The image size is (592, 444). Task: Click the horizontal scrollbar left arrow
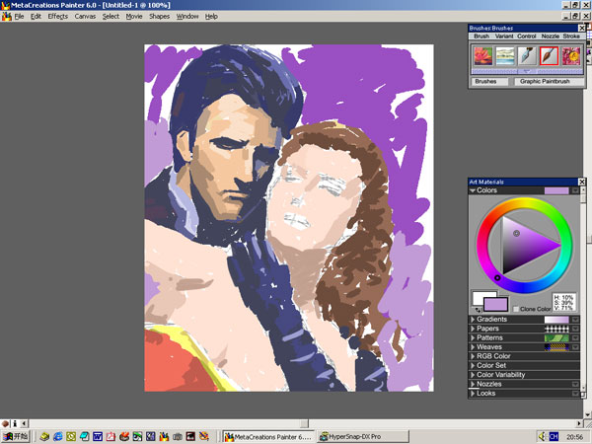24,423
